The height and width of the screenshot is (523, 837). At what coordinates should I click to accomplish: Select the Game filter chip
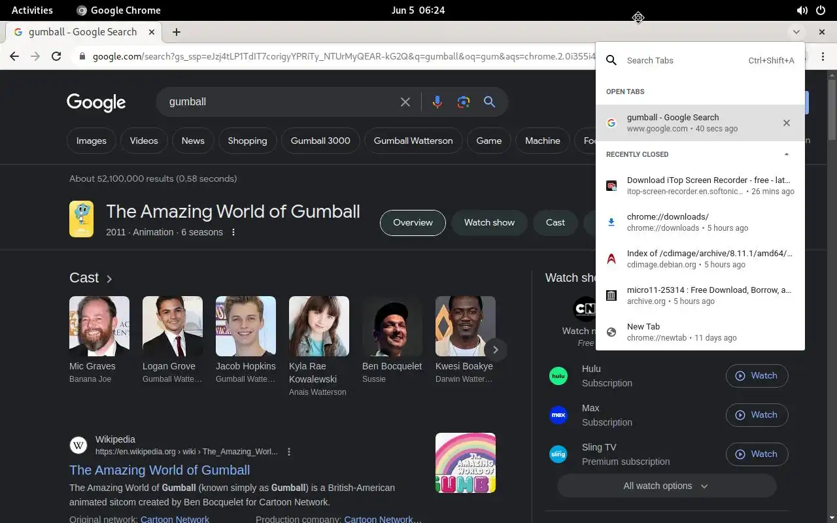(x=489, y=141)
